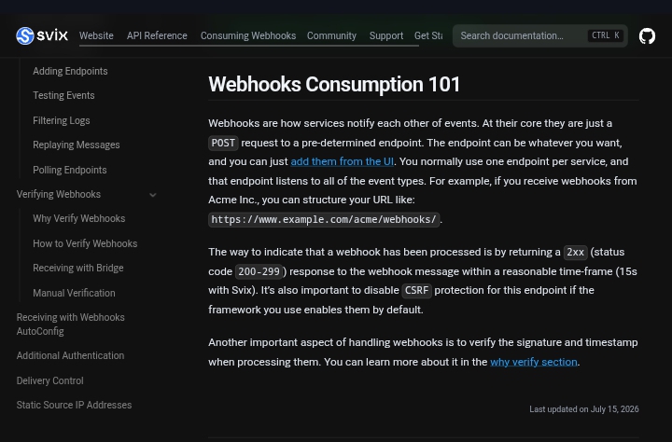
Task: Open Polling Endpoints in sidebar
Action: coord(70,170)
